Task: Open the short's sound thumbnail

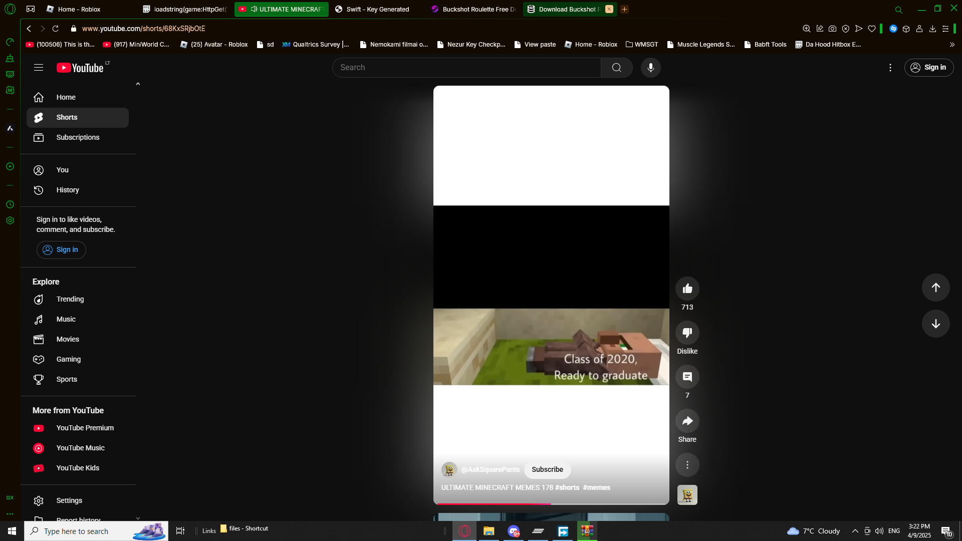Action: point(687,495)
